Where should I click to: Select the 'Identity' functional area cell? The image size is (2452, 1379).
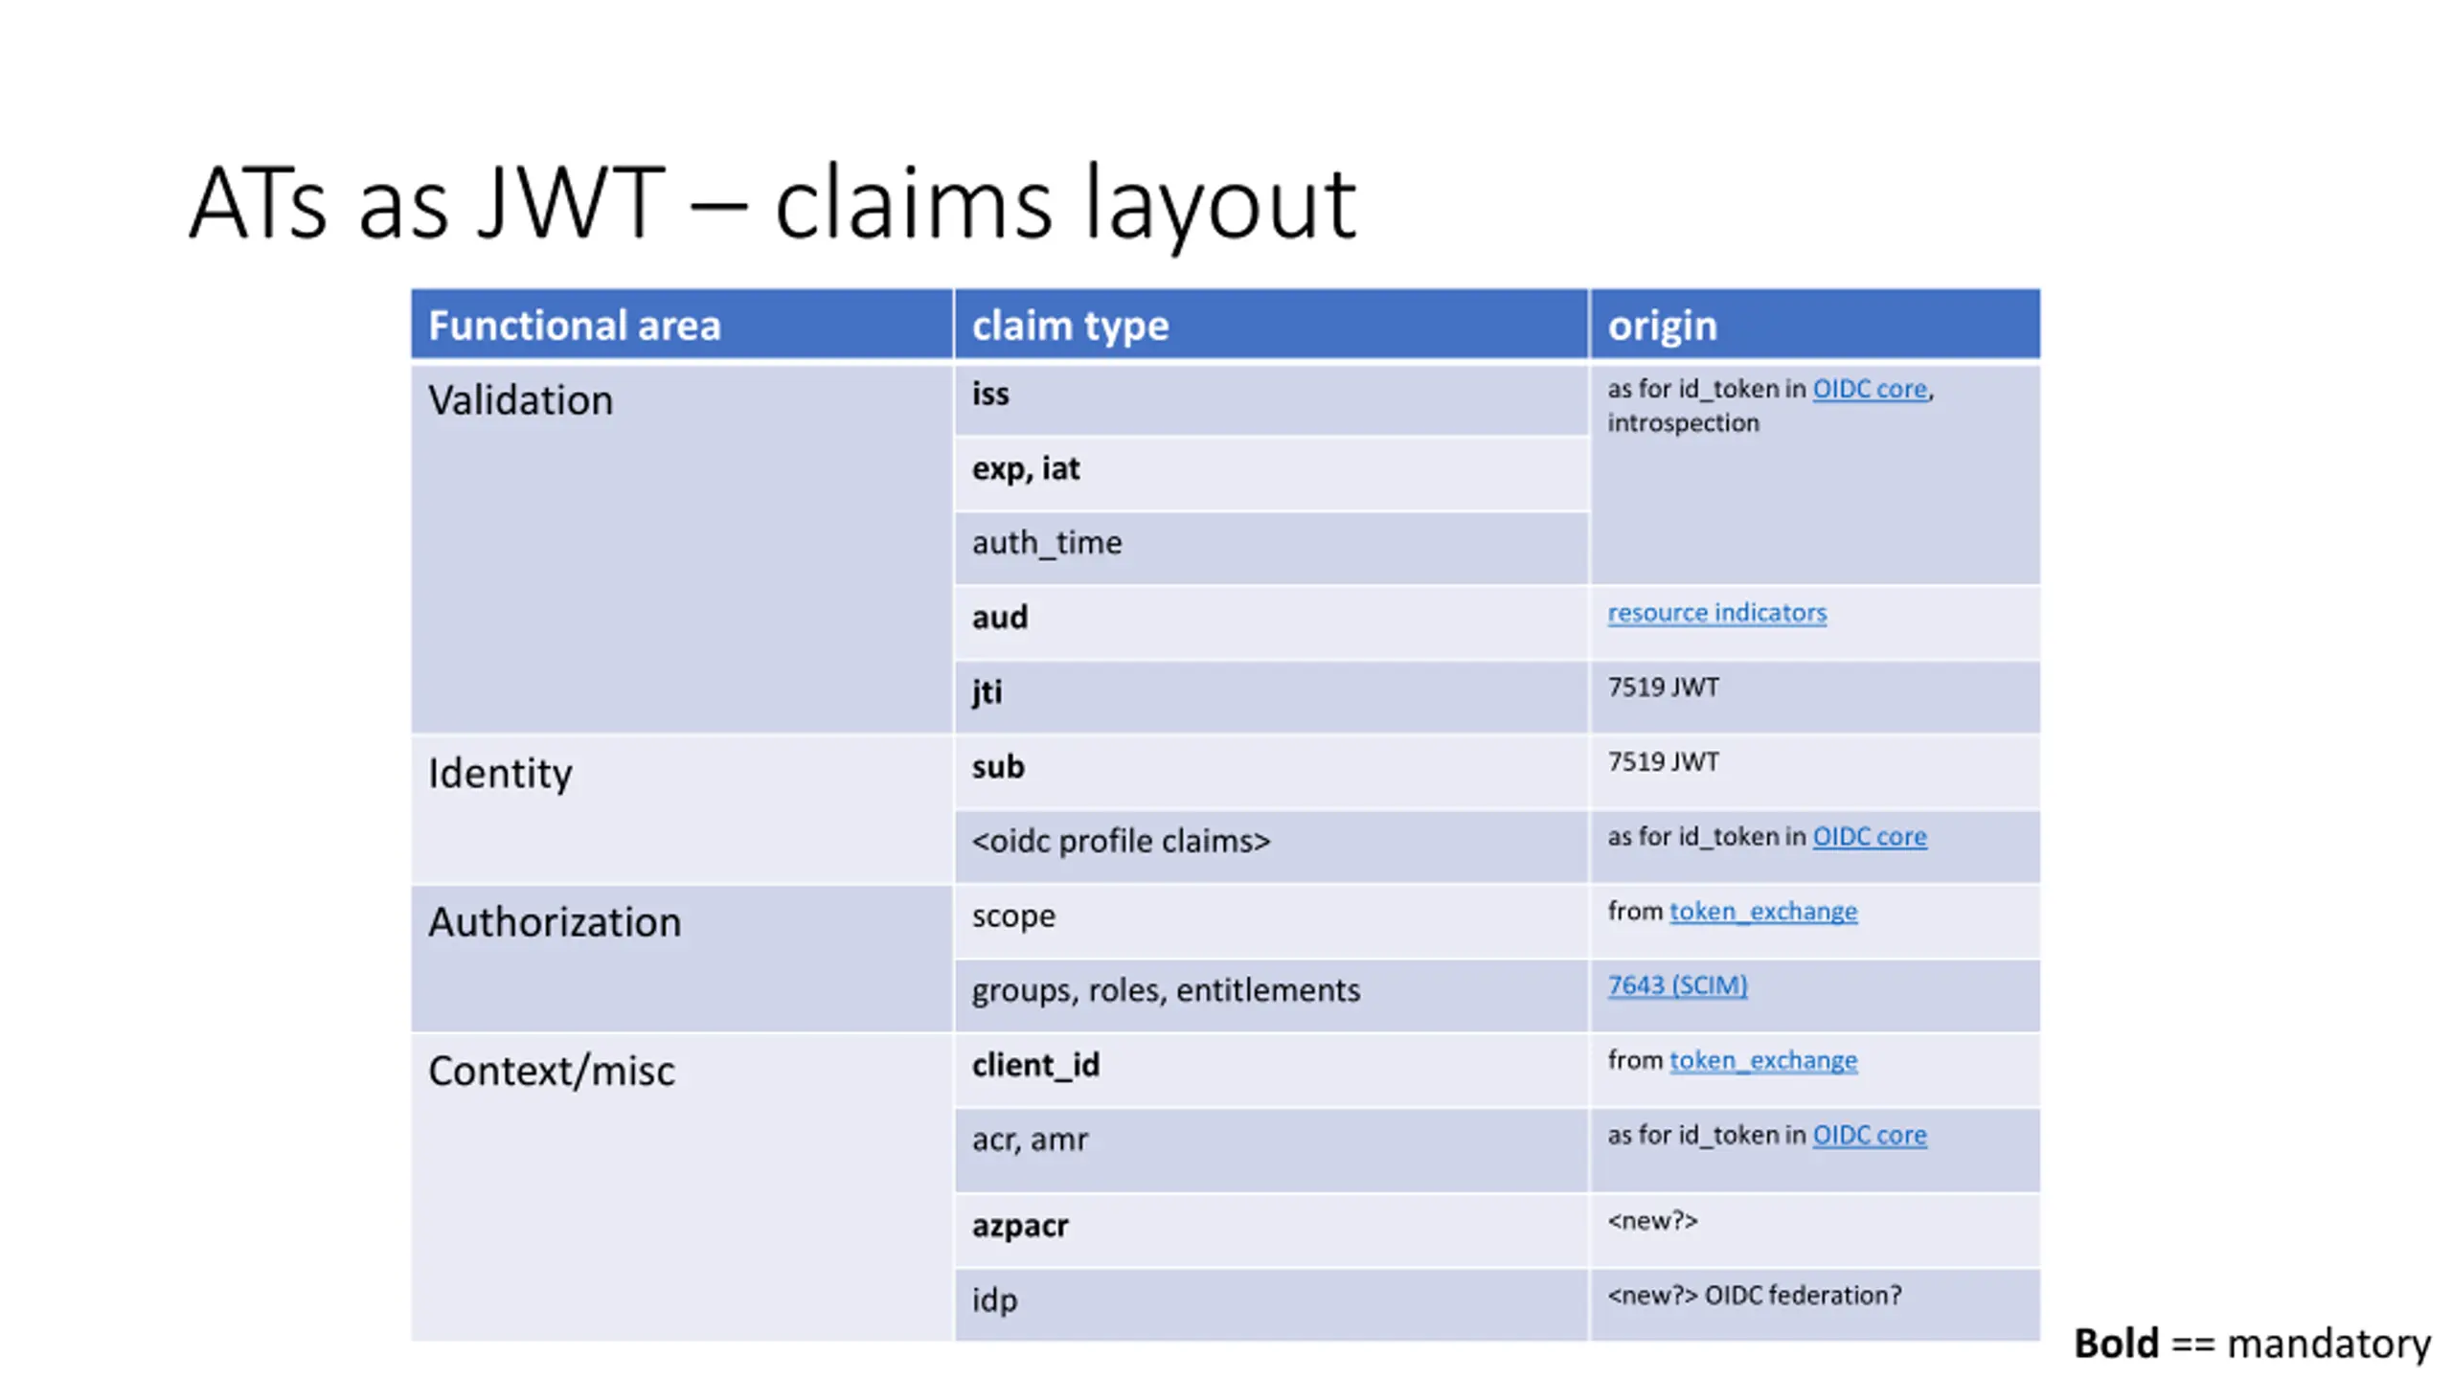(x=682, y=809)
